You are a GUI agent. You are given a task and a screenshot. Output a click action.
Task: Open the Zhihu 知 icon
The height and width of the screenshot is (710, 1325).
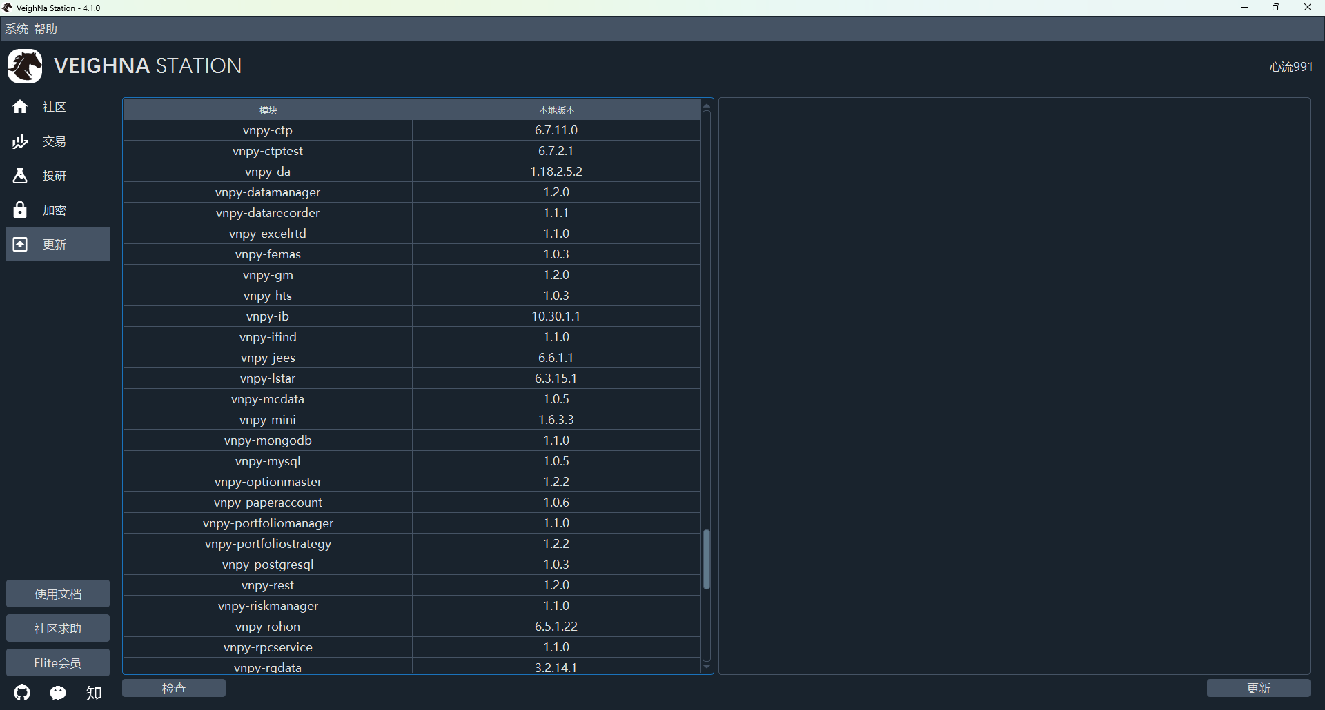pos(94,693)
